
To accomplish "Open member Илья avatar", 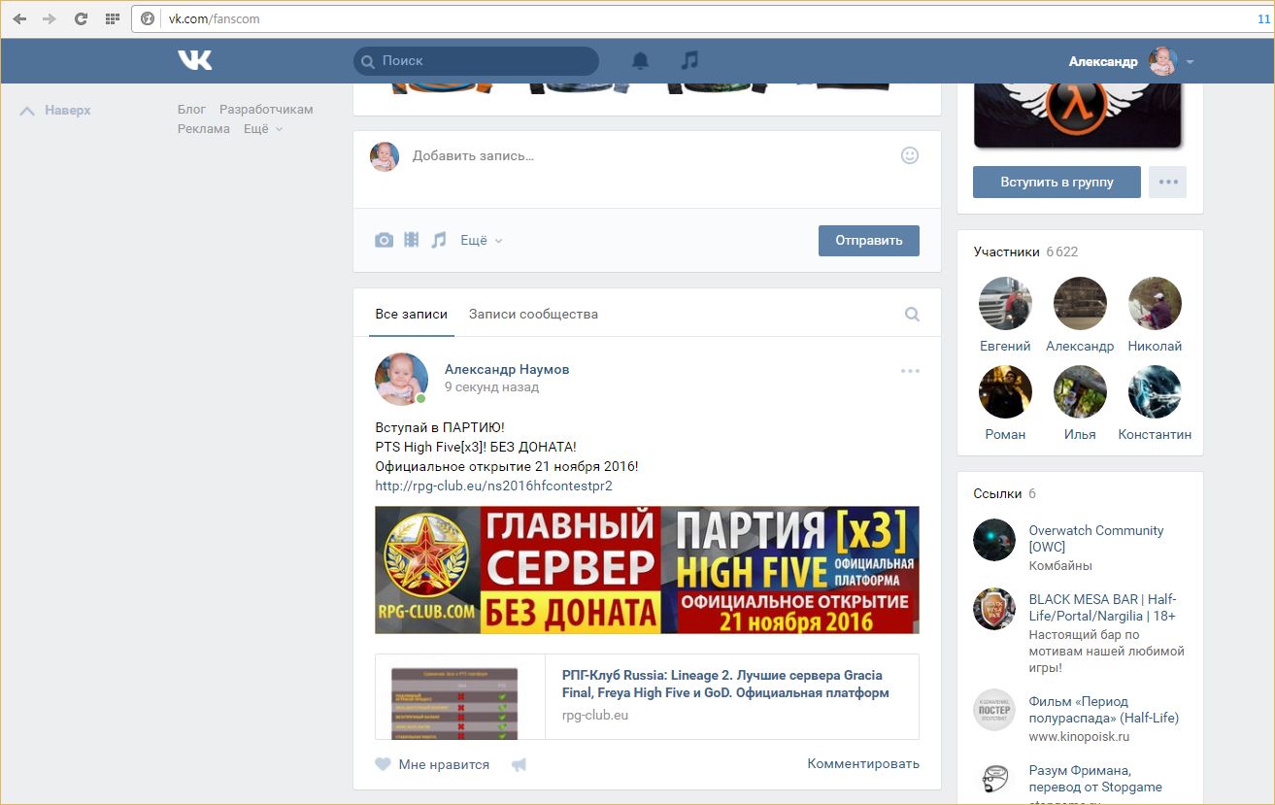I will pyautogui.click(x=1080, y=391).
